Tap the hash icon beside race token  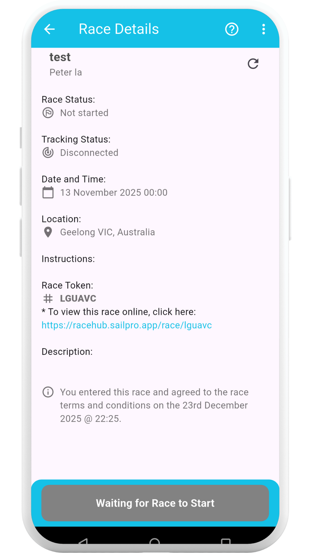48,298
